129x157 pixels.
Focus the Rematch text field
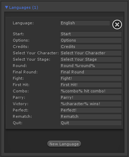91,116
